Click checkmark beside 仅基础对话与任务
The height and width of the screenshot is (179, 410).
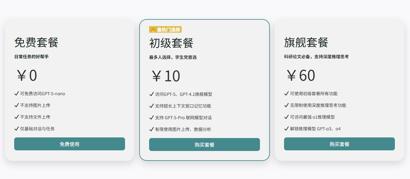pos(17,128)
